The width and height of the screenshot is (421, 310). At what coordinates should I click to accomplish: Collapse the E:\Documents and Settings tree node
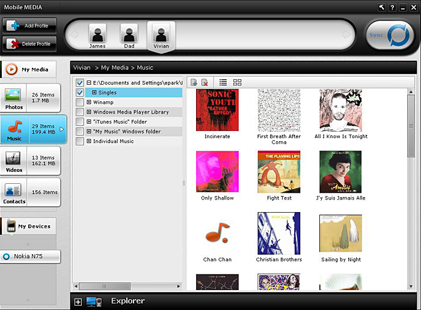[x=89, y=82]
